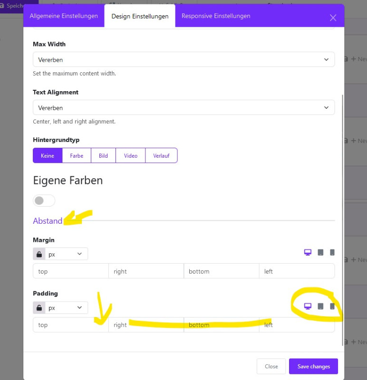Open the Text Alignment dropdown
Screen dimensions: 367x380
click(x=184, y=107)
